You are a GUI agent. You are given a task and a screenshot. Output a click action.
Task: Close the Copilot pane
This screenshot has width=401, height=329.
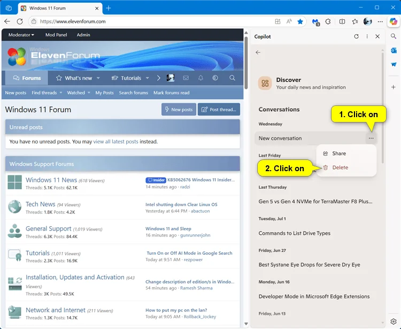pyautogui.click(x=377, y=36)
